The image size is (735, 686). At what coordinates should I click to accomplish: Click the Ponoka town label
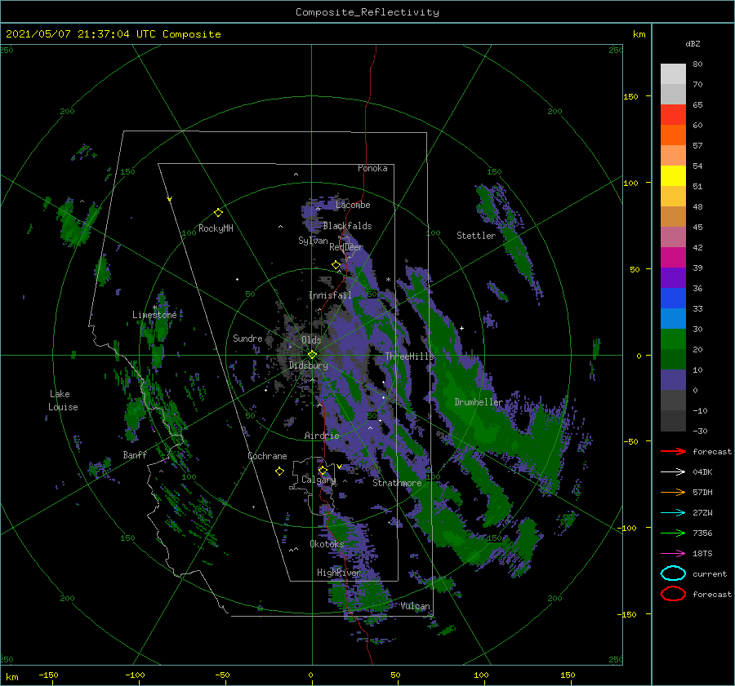[x=372, y=168]
